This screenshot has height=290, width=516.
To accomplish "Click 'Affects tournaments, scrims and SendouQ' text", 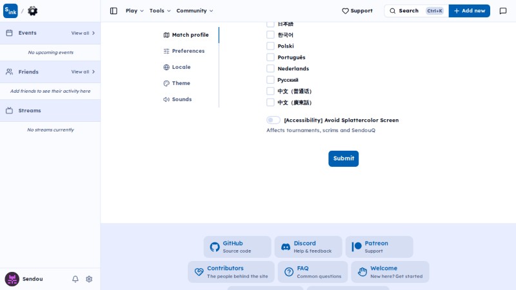I will 321,130.
